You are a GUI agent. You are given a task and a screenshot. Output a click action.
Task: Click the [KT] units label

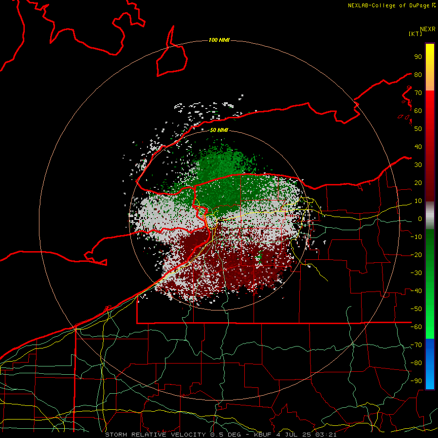pyautogui.click(x=415, y=34)
